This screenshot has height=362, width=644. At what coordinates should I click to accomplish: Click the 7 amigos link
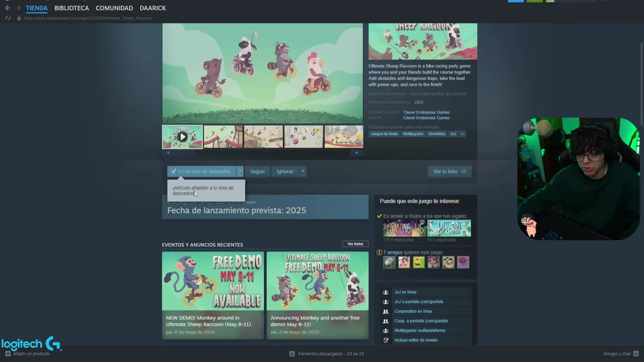tap(393, 252)
